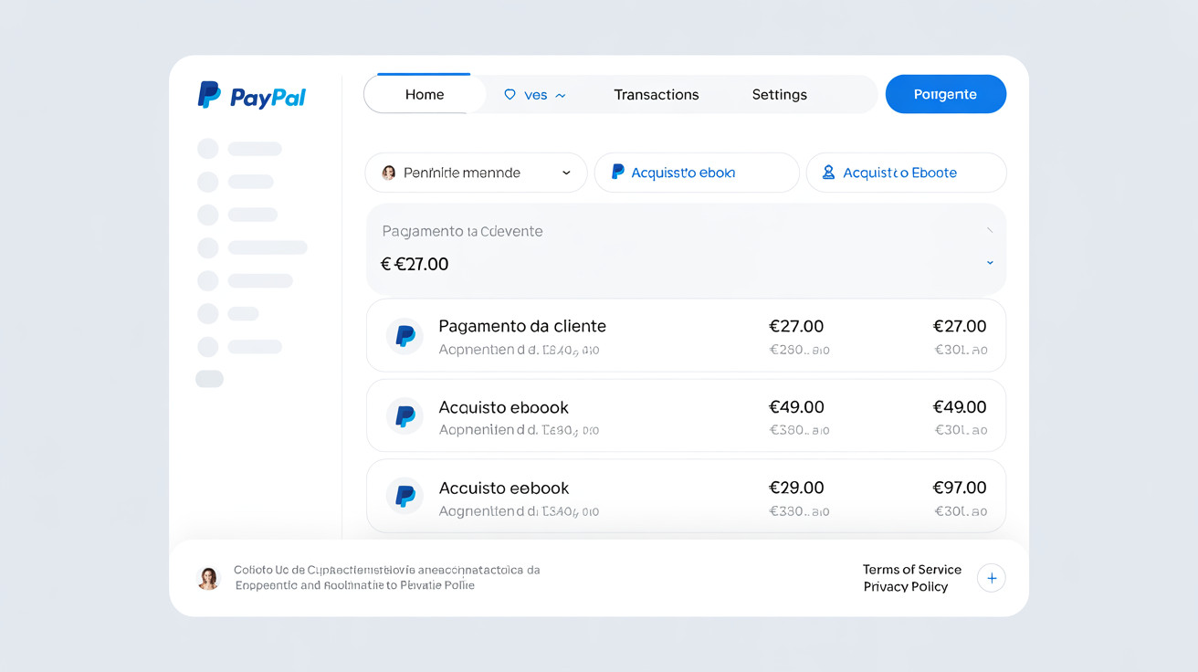1198x672 pixels.
Task: Open the Transactions tab
Action: [657, 95]
